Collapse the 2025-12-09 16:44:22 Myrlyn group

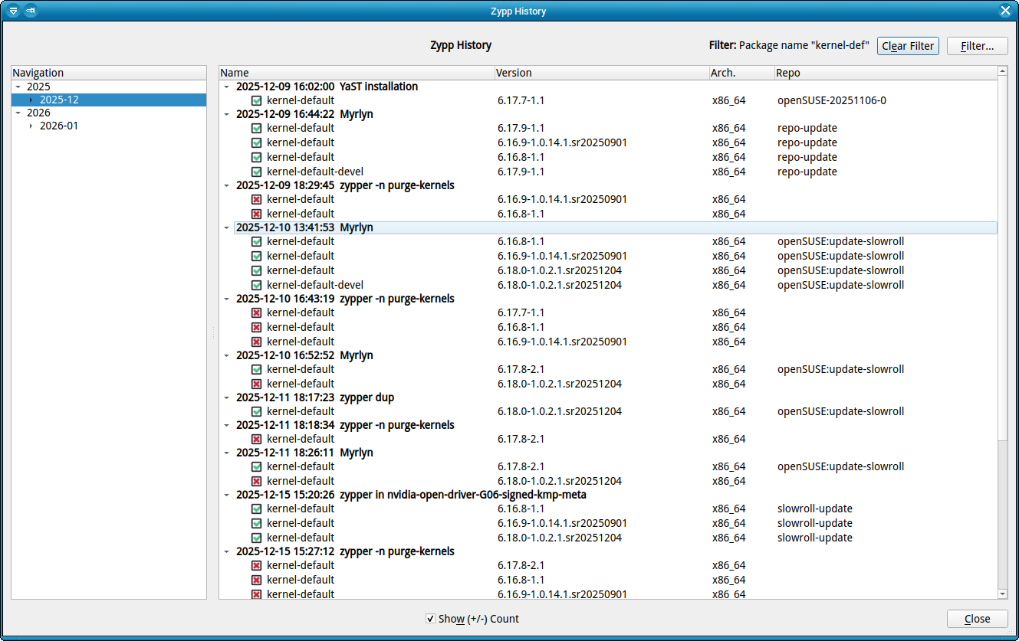coord(226,114)
